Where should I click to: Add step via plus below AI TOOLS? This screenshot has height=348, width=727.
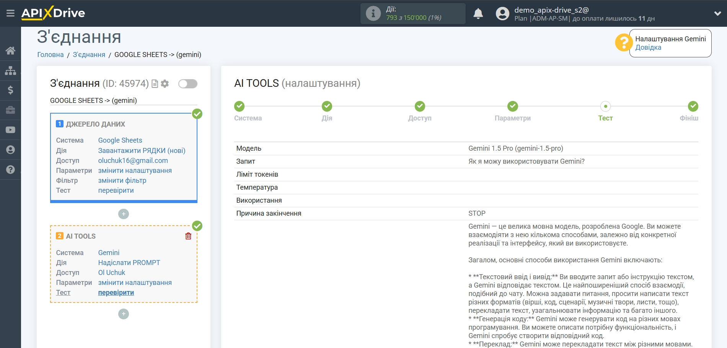(x=124, y=314)
